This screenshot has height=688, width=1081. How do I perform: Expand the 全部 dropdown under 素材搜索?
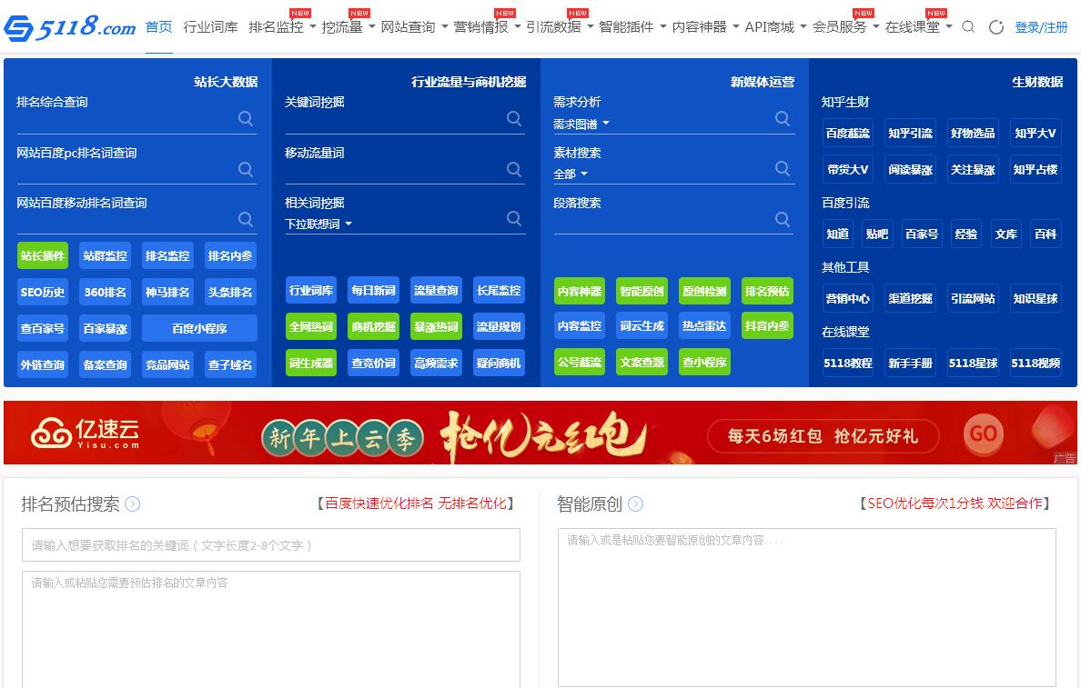(571, 174)
